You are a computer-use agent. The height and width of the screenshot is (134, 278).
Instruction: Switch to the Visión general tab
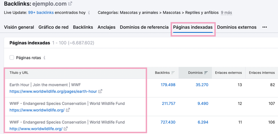coord(19,27)
